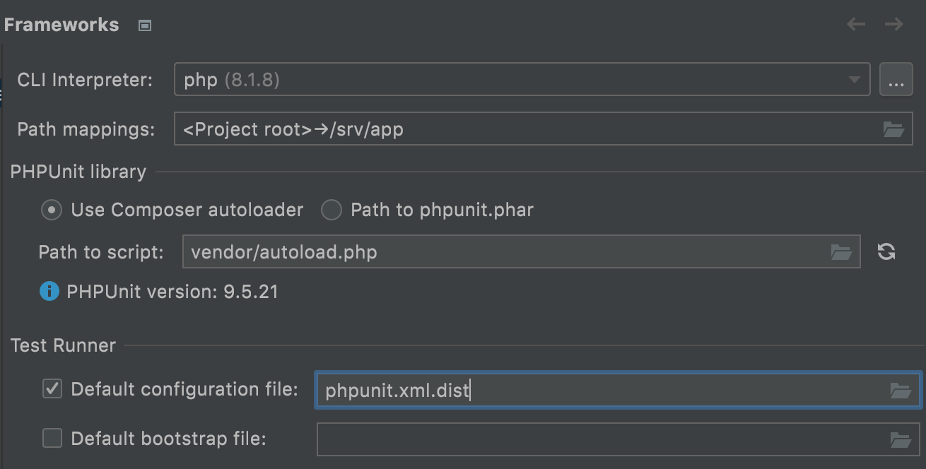
Task: Browse folder for Path mappings
Action: (893, 130)
